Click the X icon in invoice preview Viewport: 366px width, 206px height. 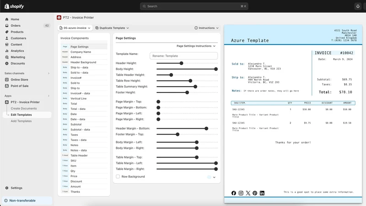click(248, 193)
